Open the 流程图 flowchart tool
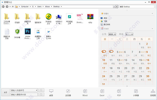This screenshot has height=100, width=157. [153, 93]
